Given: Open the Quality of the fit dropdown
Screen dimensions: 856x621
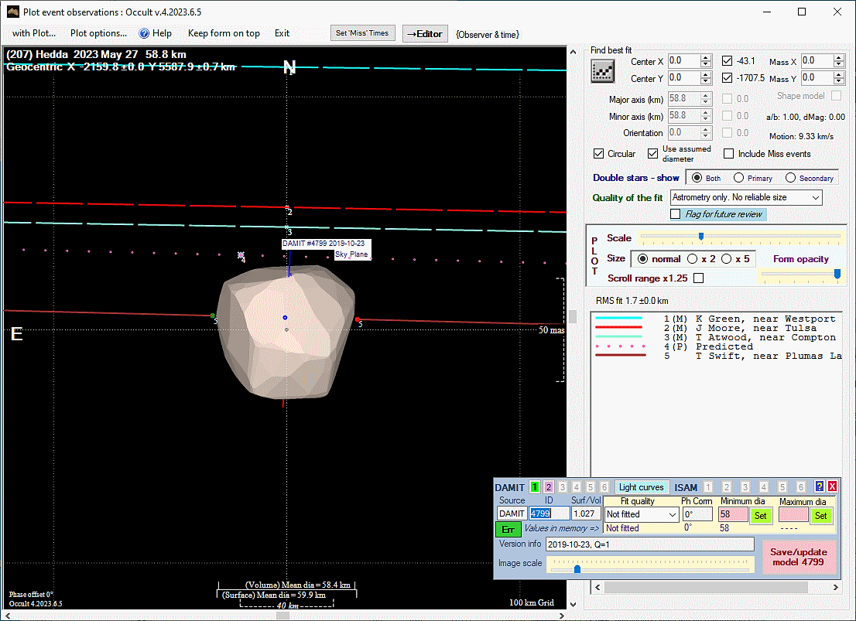Looking at the screenshot, I should click(x=815, y=198).
